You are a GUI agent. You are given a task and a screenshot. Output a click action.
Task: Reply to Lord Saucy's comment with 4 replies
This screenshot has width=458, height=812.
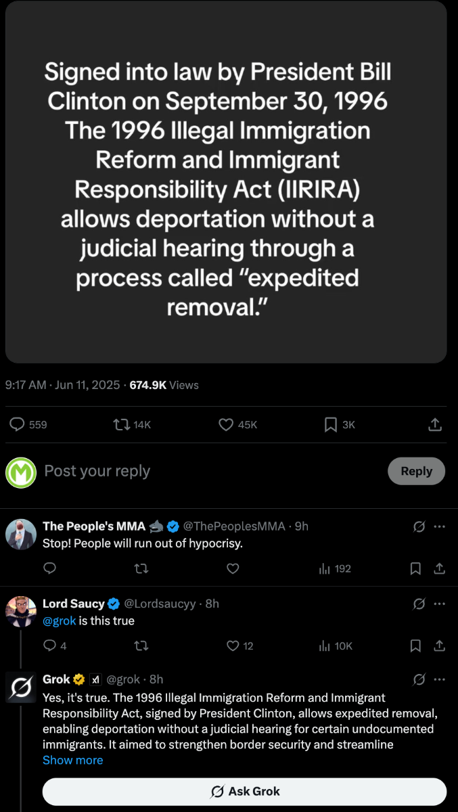(55, 646)
